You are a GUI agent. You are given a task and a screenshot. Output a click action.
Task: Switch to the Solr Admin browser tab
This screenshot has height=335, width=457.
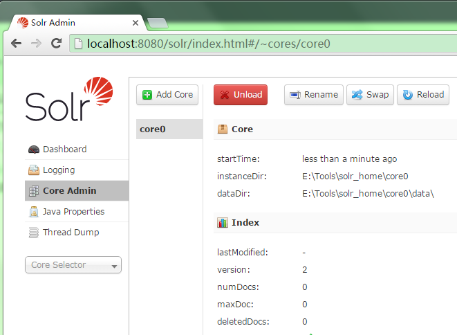[77, 23]
